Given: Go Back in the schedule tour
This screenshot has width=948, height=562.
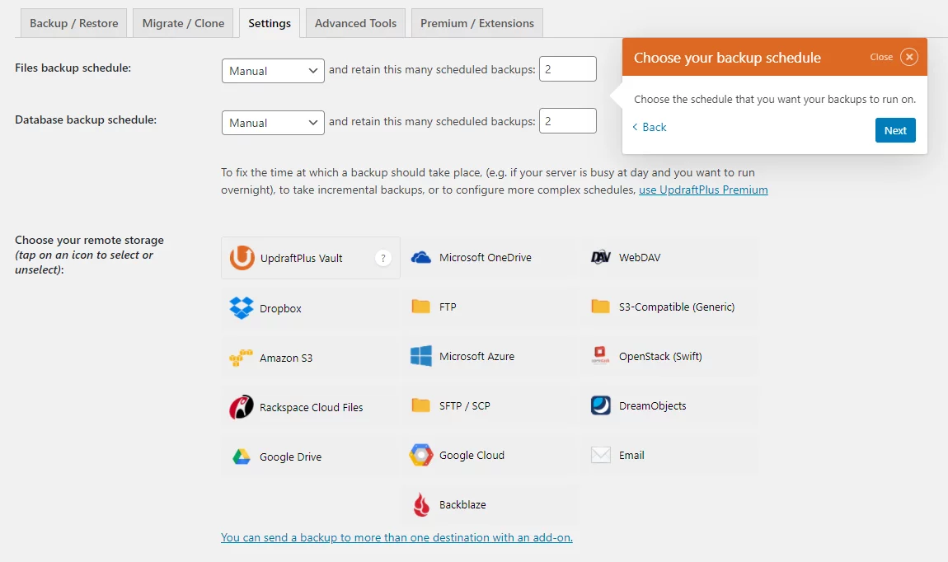Looking at the screenshot, I should tap(650, 127).
